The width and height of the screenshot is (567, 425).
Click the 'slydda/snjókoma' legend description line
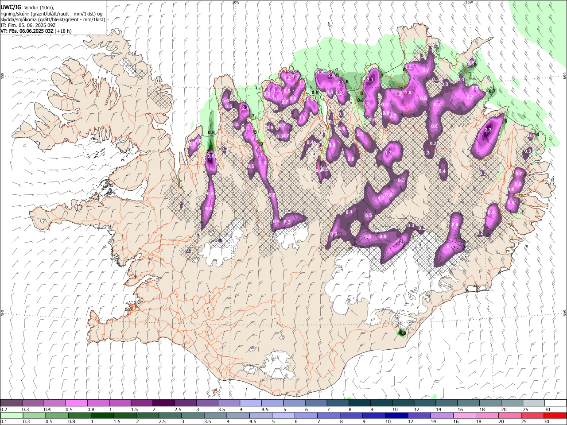tap(53, 19)
